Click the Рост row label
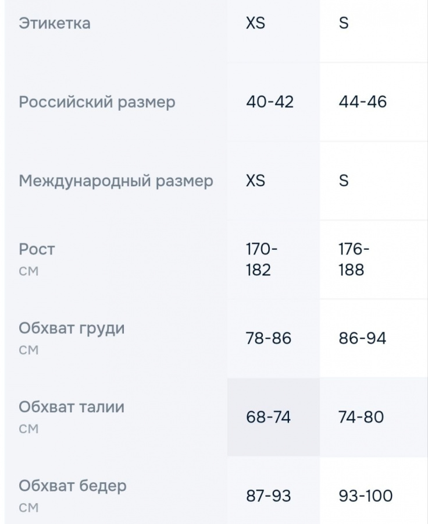Image resolution: width=428 pixels, height=524 pixels. tap(37, 249)
